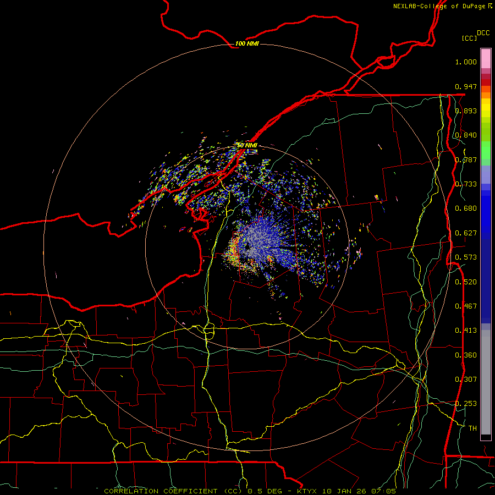495x495 pixels.
Task: Click the 0.253 color scale value
Action: [466, 404]
